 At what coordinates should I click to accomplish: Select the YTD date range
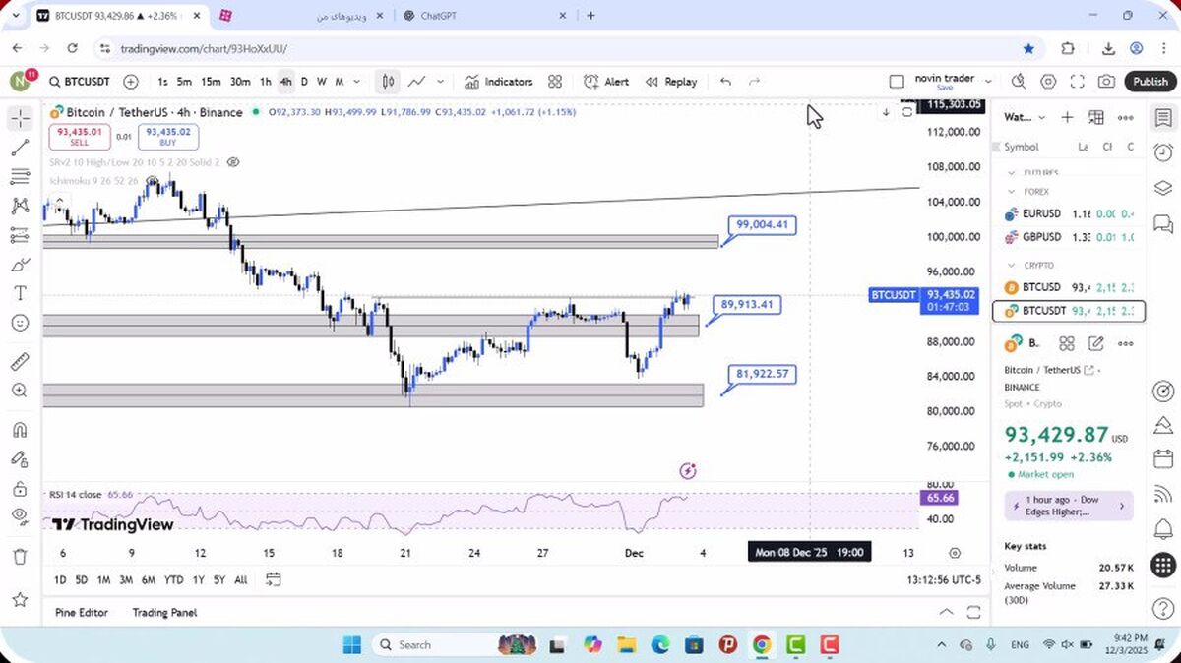click(174, 580)
